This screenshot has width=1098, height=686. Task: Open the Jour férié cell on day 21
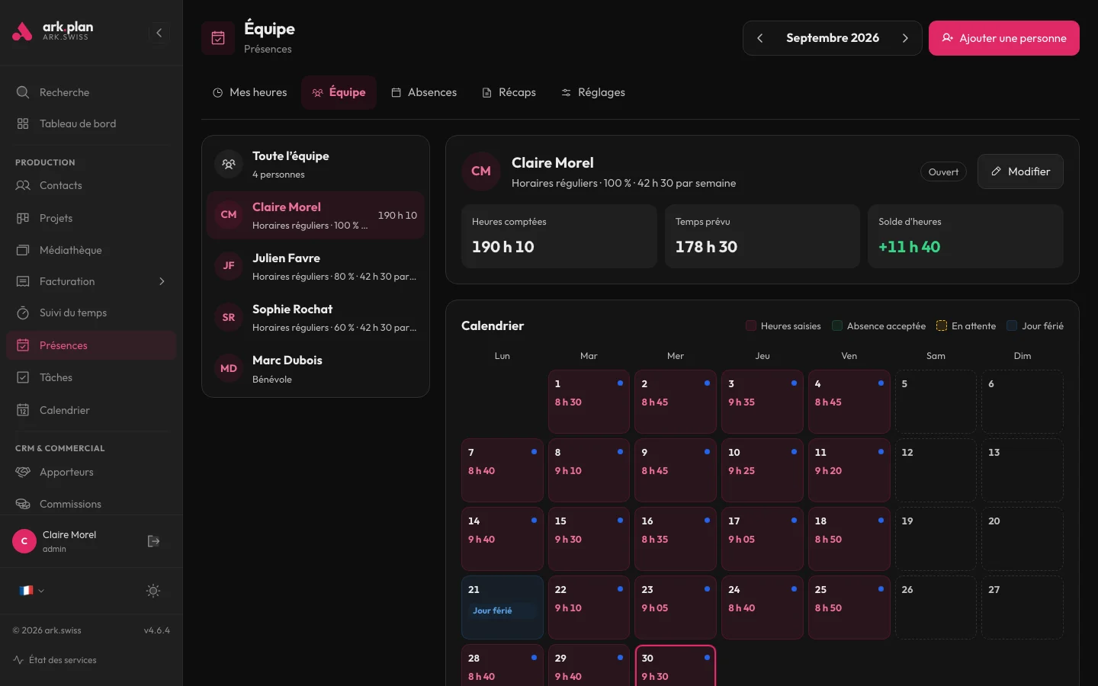pos(502,607)
